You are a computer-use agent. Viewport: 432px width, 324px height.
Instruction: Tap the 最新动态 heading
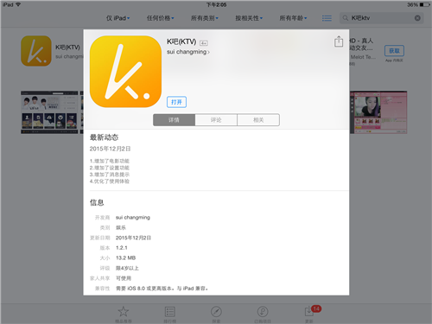tap(104, 137)
